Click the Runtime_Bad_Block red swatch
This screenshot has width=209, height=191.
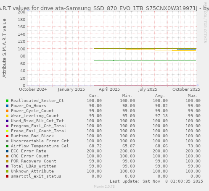coord(7,136)
